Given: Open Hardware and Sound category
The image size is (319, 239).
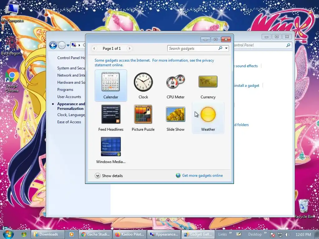Looking at the screenshot, I should 71,82.
